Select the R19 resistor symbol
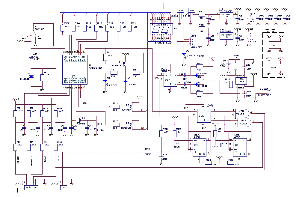Image resolution: width=296 pixels, height=197 pixels. [x=148, y=152]
